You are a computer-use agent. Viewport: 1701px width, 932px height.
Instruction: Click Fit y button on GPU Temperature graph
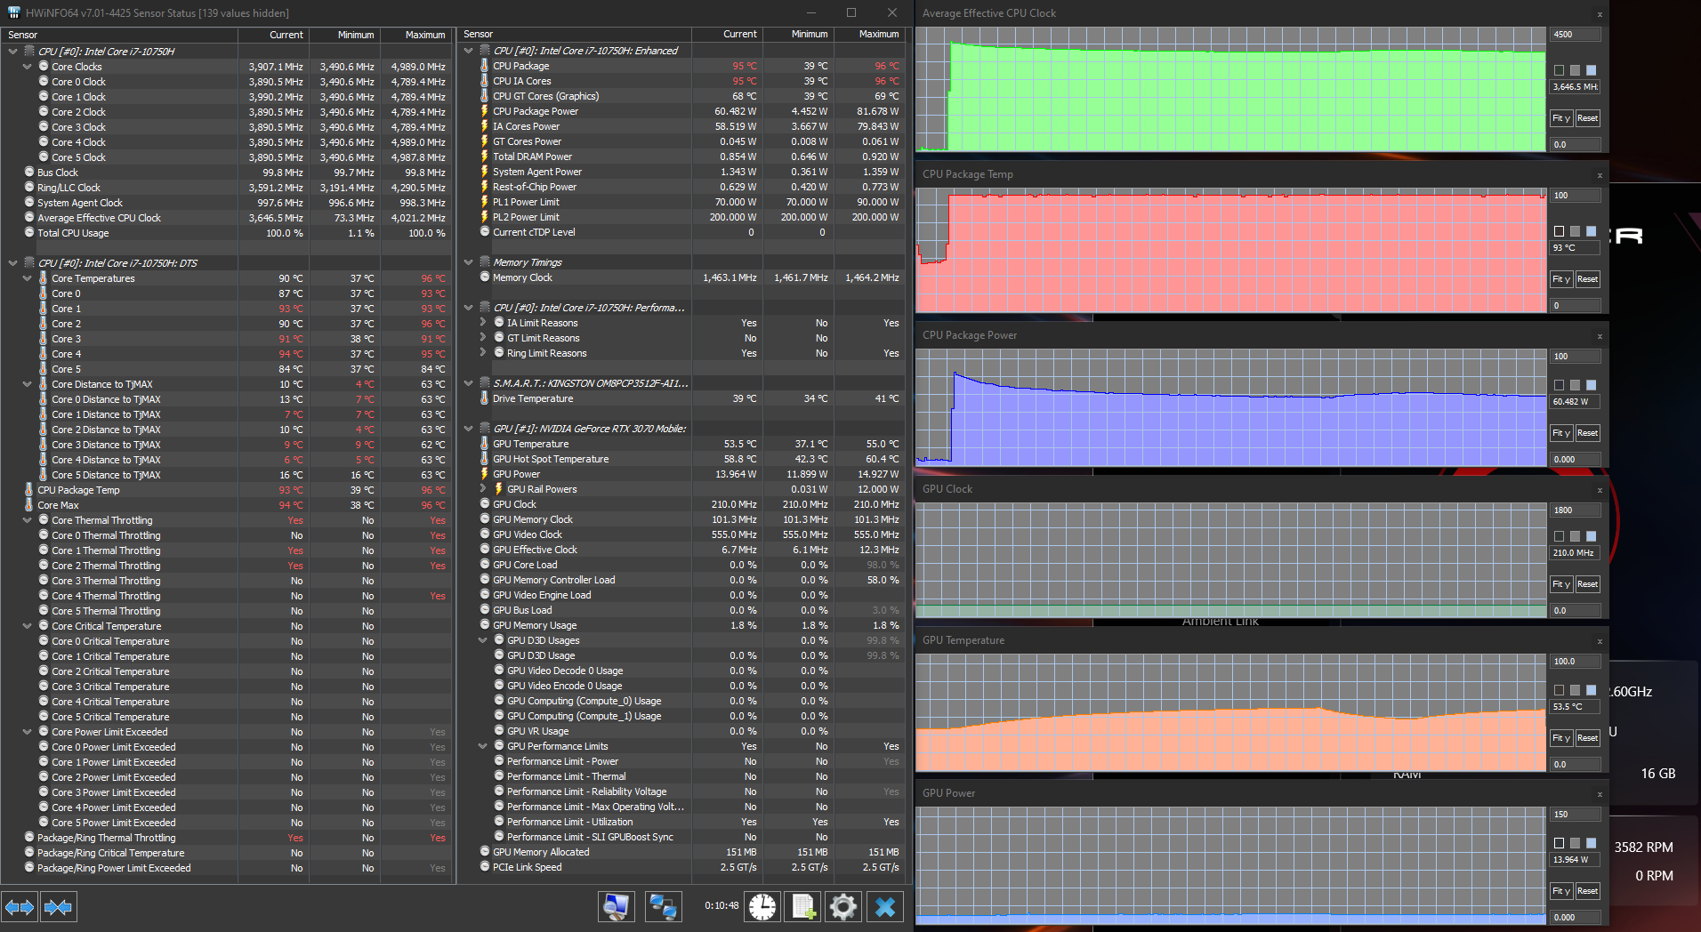[1561, 738]
